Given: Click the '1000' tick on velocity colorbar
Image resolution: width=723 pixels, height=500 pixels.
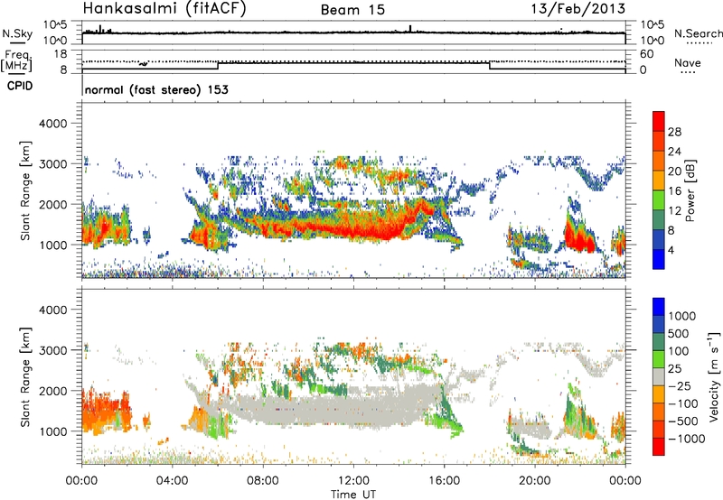Looking at the screenshot, I should coord(682,316).
